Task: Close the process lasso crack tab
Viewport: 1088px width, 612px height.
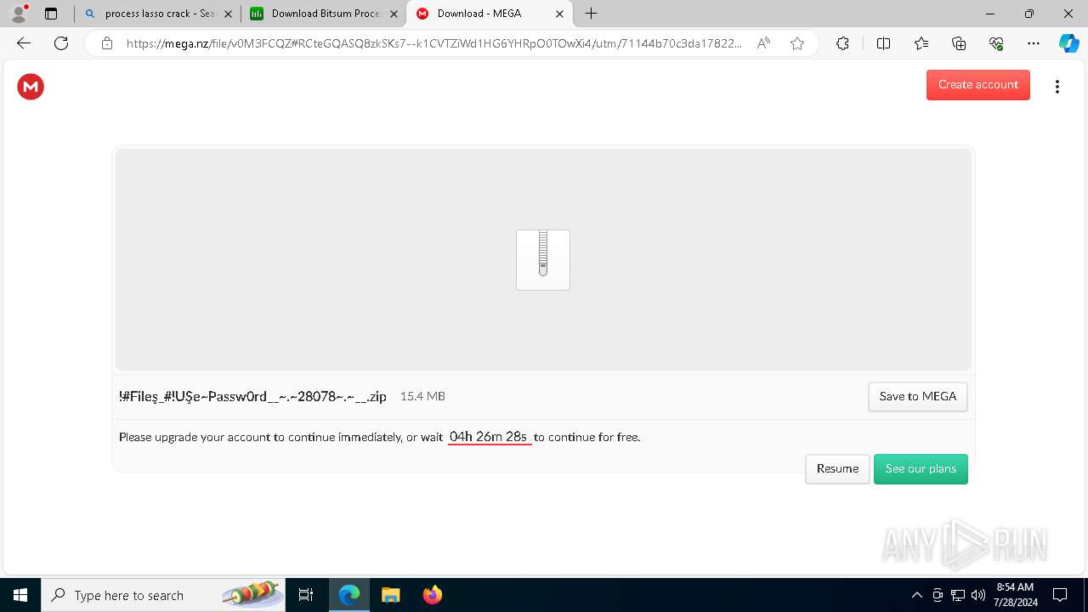Action: click(x=228, y=14)
